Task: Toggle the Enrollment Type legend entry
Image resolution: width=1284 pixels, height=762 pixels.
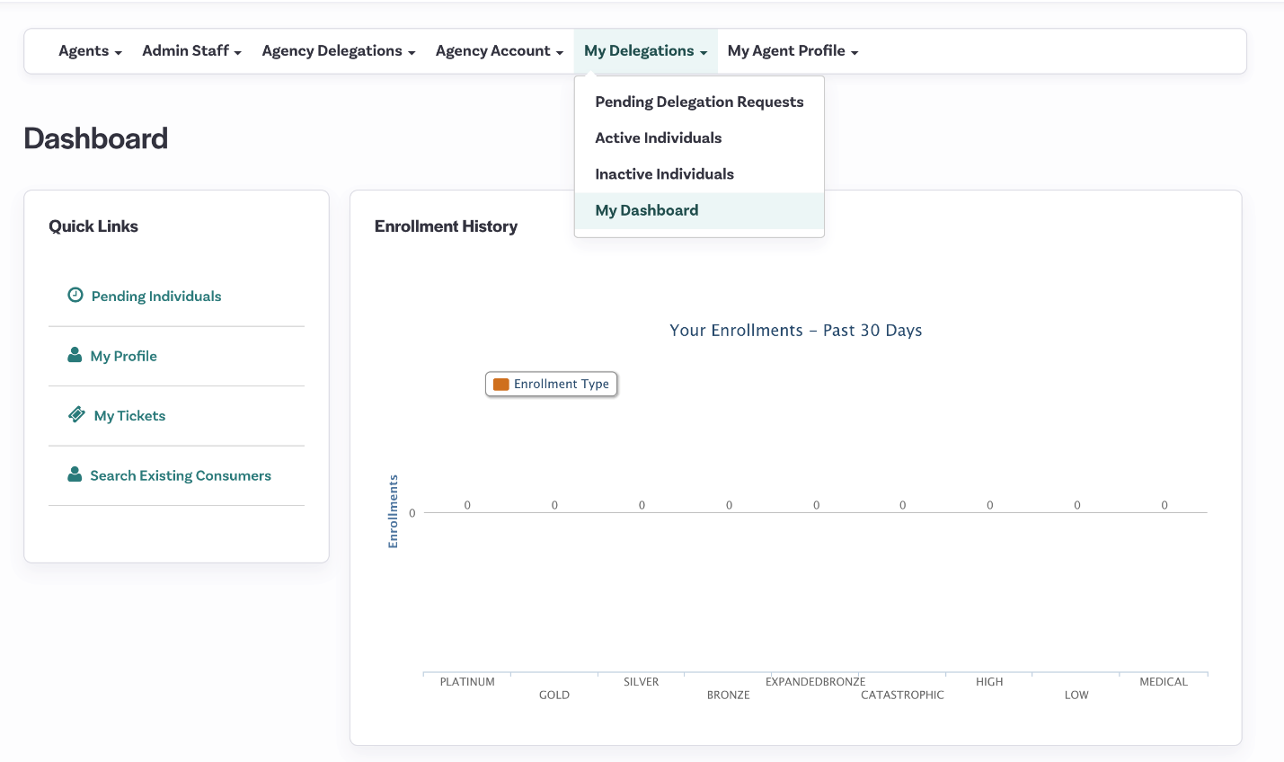Action: click(552, 384)
